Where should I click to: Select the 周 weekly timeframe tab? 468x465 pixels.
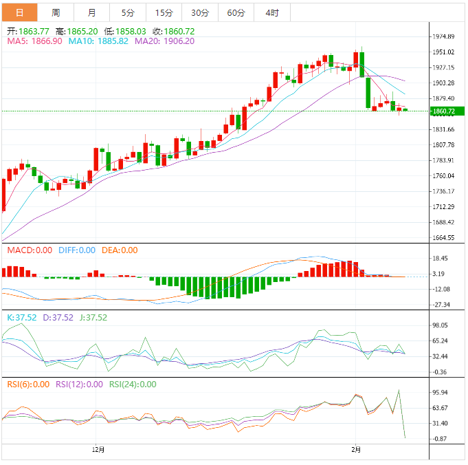pos(56,13)
